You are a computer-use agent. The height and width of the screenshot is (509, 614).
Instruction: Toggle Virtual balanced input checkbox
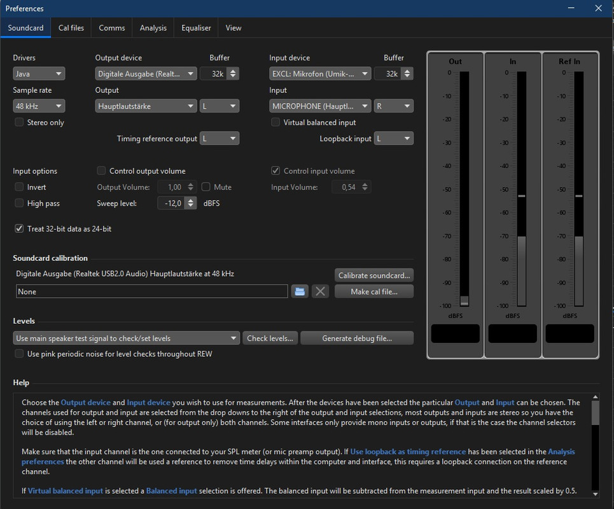pos(276,122)
